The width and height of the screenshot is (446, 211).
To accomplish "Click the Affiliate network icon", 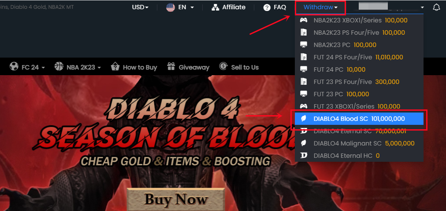I will tap(216, 7).
